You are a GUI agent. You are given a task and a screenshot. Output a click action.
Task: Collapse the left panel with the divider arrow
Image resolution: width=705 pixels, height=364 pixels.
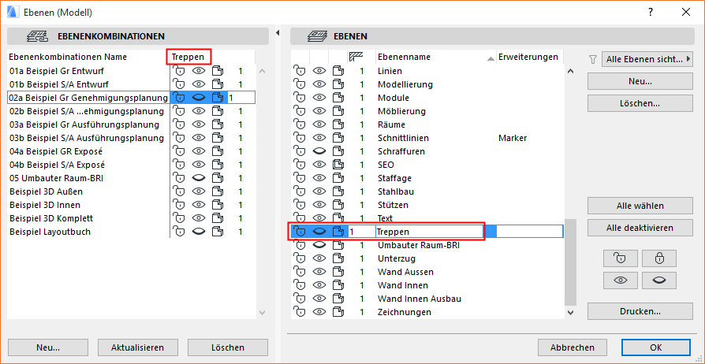278,32
